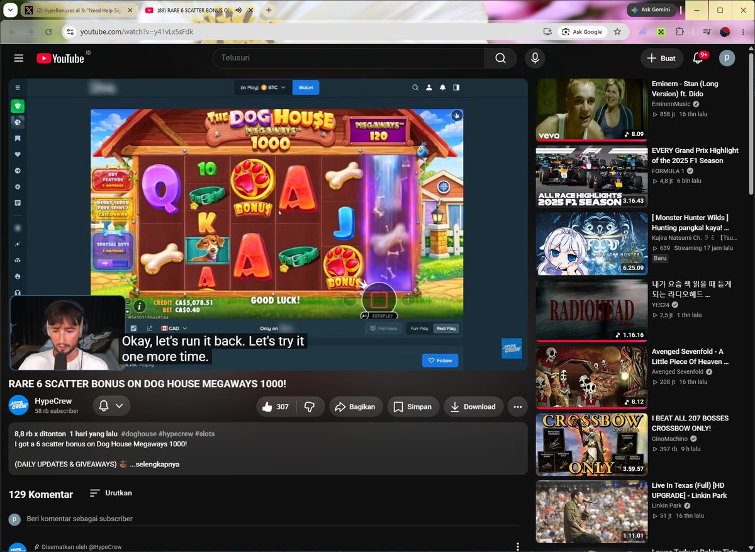Open the green square extension icon
755x552 pixels.
point(661,31)
